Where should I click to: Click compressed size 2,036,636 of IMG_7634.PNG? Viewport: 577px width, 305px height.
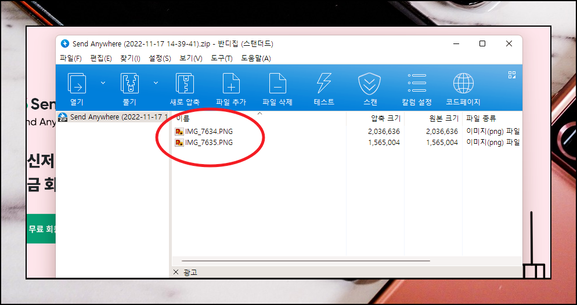tap(384, 132)
